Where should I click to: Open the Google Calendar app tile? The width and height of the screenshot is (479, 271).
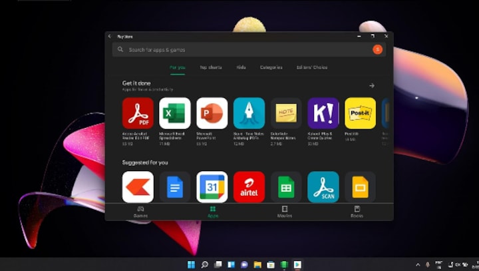[212, 187]
